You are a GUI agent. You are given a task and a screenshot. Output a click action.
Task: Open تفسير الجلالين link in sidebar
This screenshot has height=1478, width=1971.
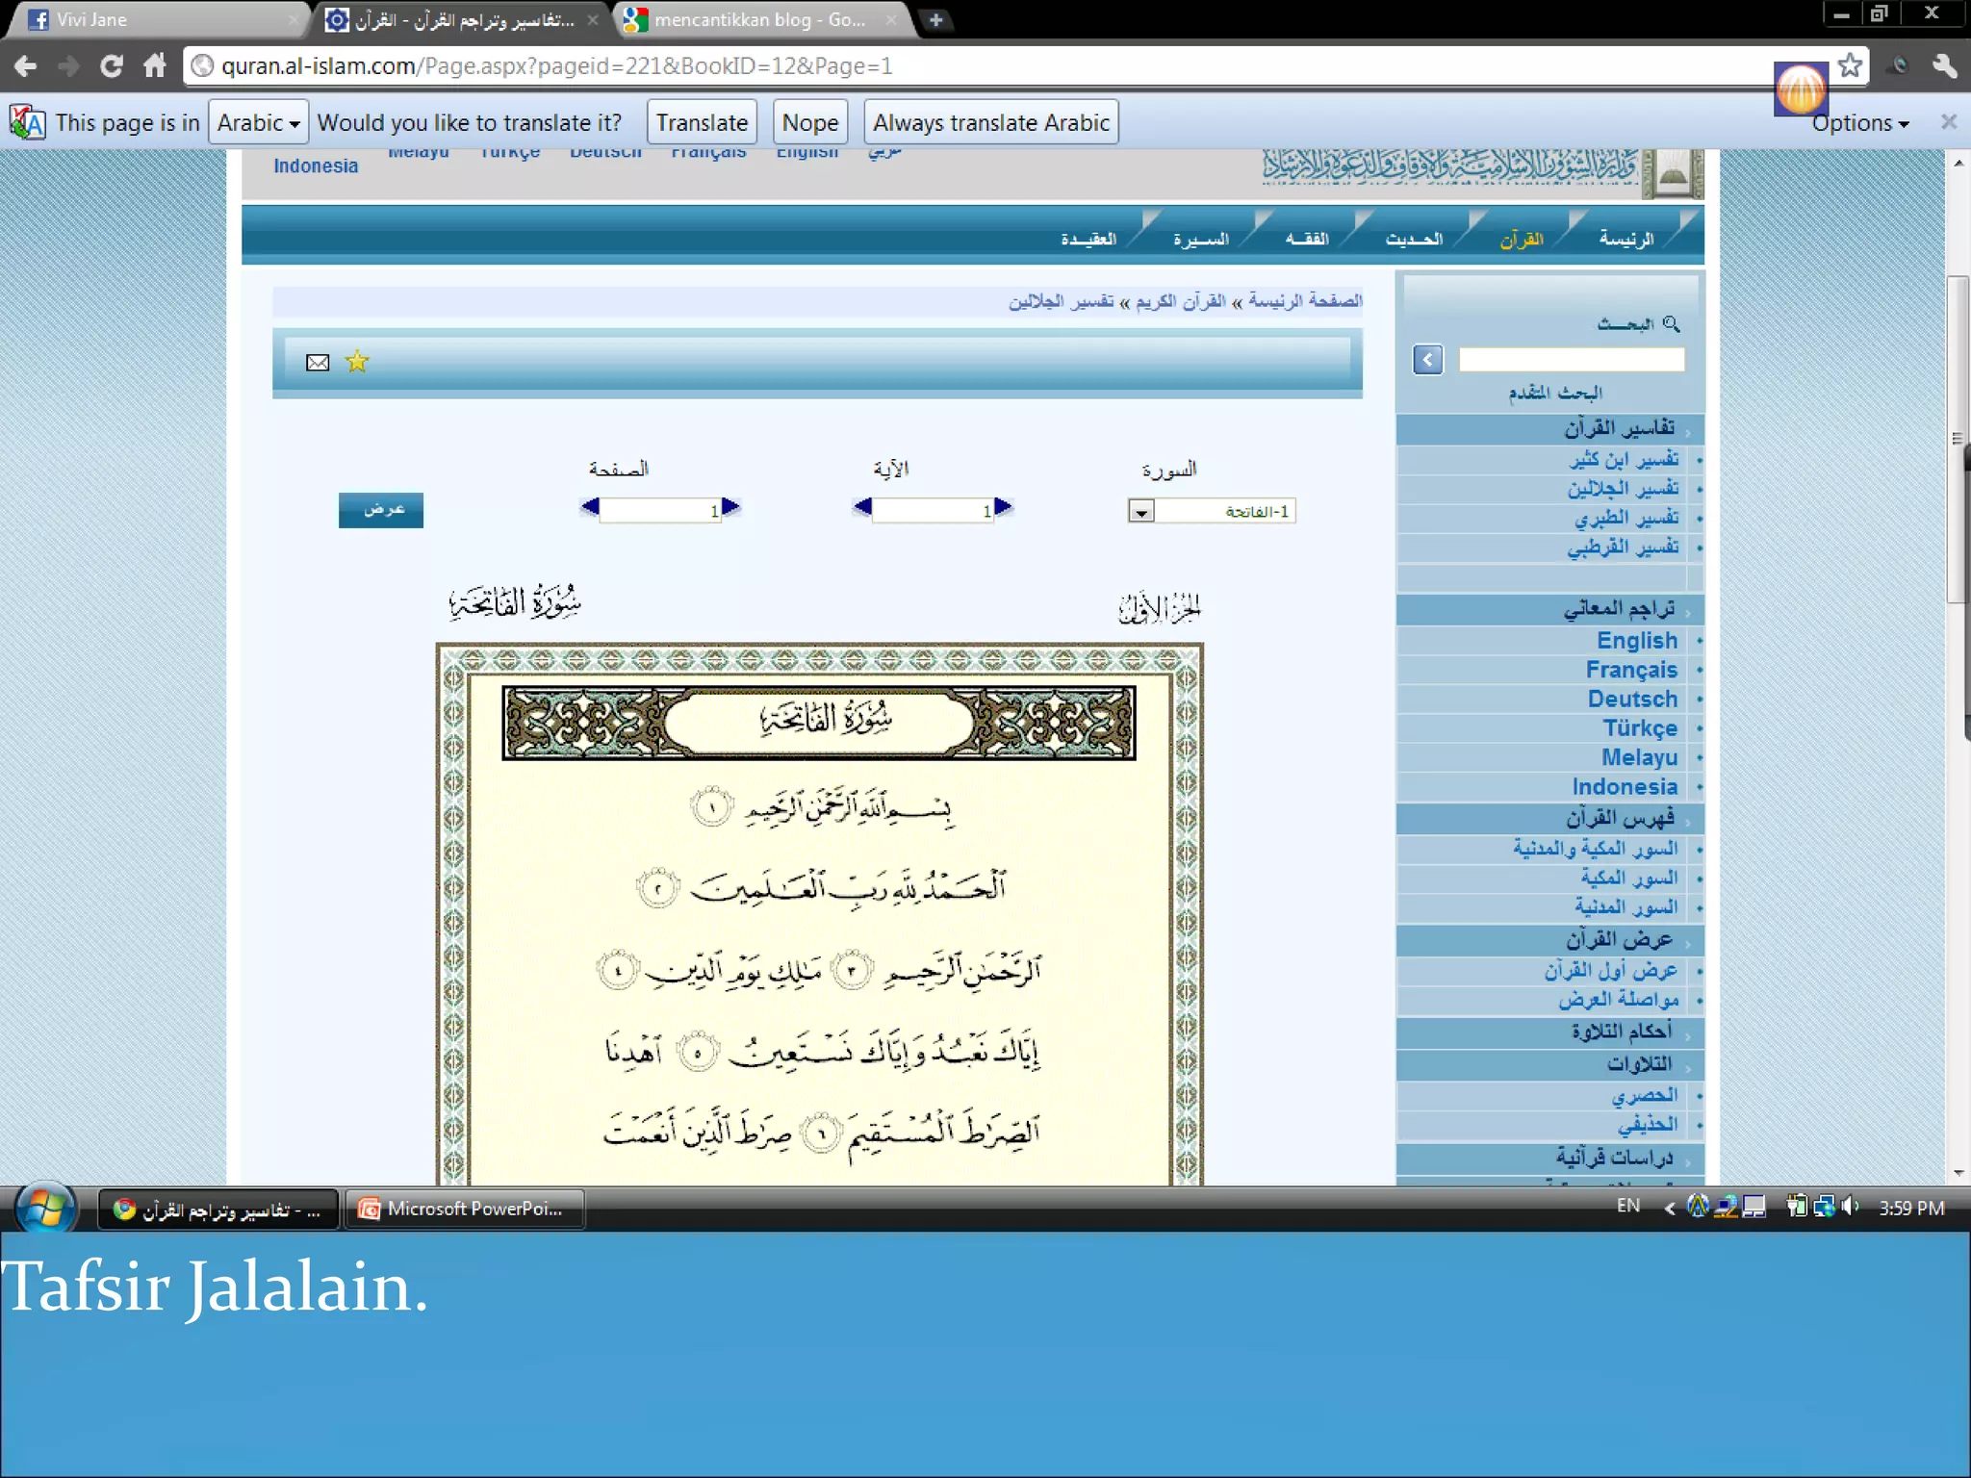click(x=1623, y=489)
